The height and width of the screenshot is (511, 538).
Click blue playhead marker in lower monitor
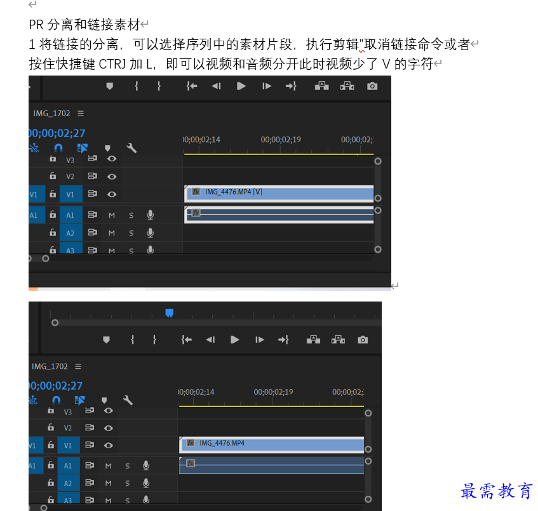click(169, 313)
